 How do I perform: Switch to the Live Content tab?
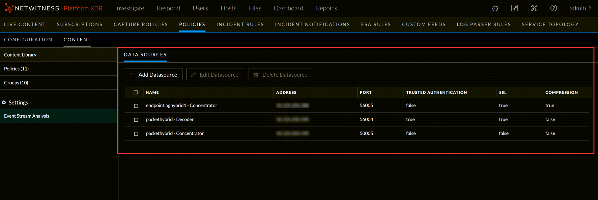[x=25, y=25]
